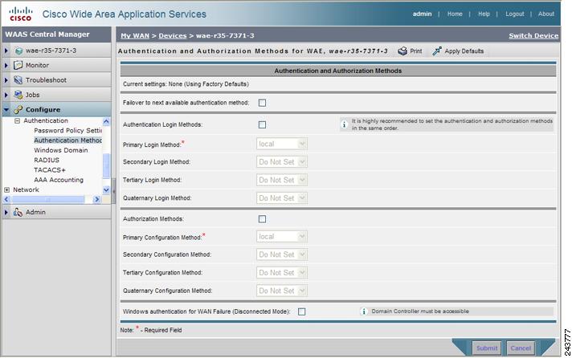Open the Quaternary Configuration Method dropdown
The image size is (572, 358).
point(282,291)
